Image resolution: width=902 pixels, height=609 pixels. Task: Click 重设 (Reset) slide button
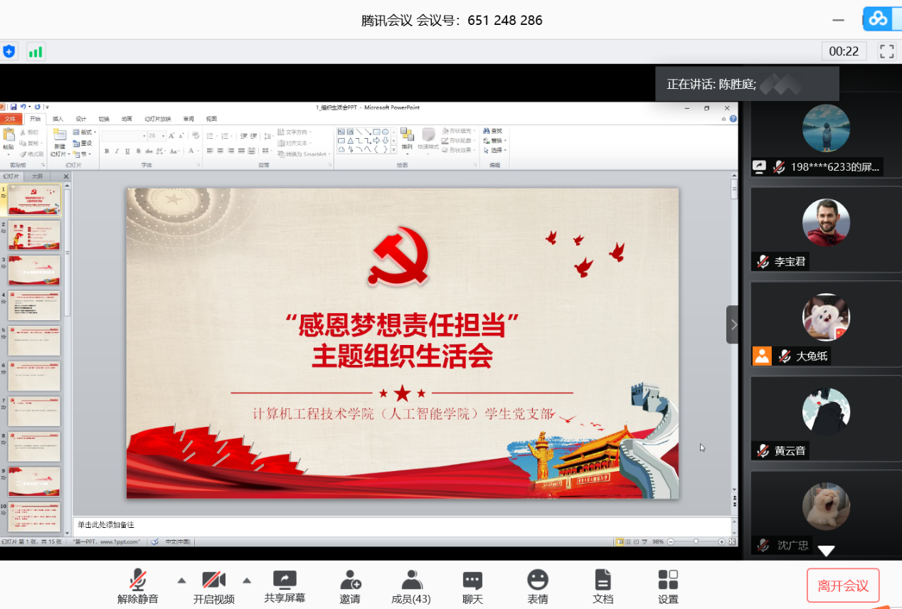tap(83, 143)
